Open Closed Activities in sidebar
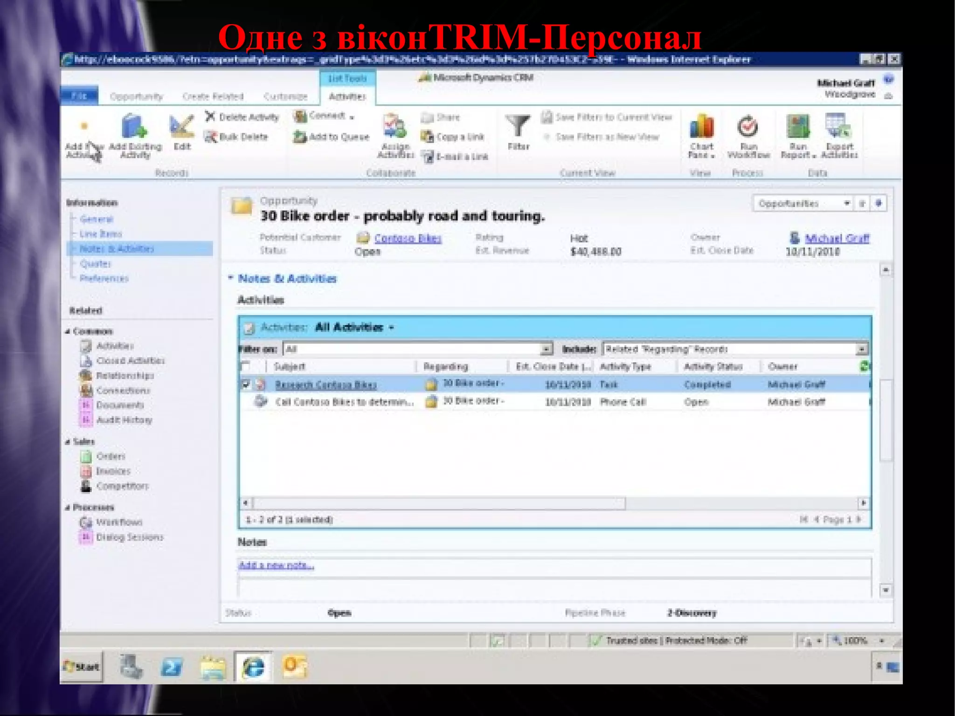Viewport: 955px width, 716px height. (123, 361)
